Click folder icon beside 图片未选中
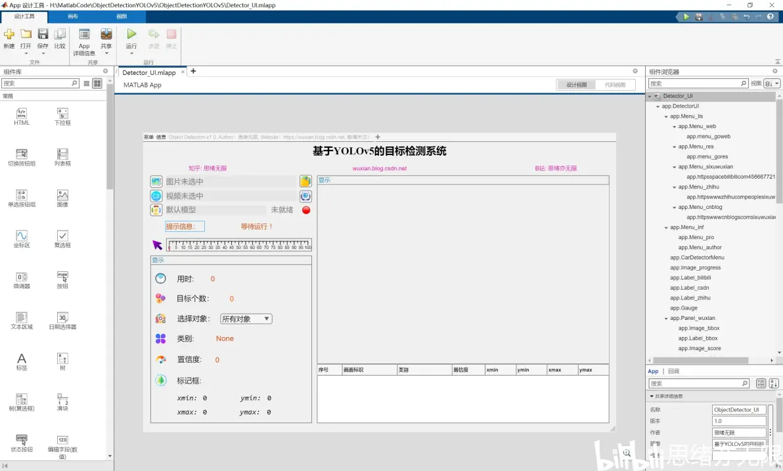 click(x=305, y=181)
